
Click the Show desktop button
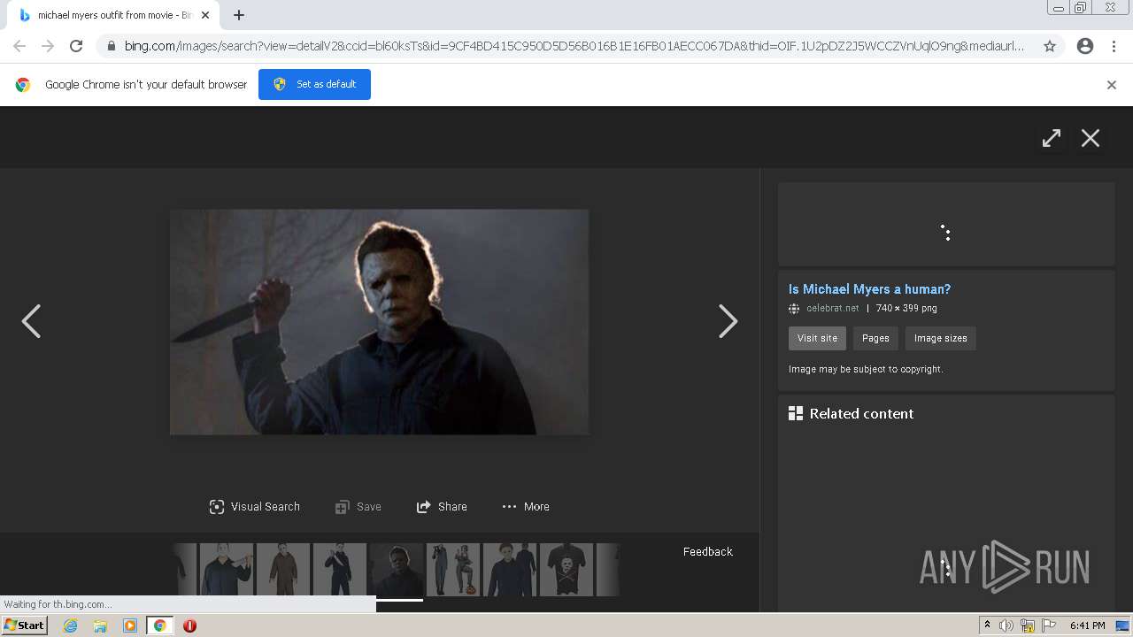pos(1122,625)
